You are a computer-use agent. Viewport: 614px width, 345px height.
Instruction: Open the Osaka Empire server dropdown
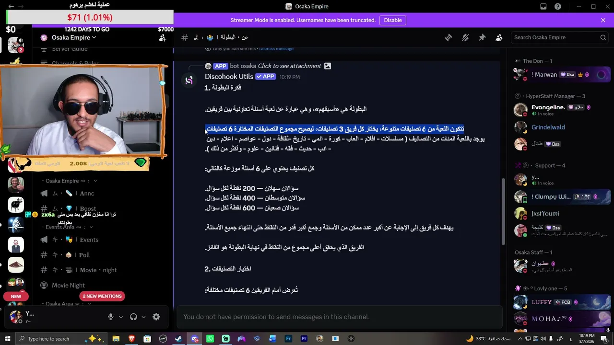[74, 37]
